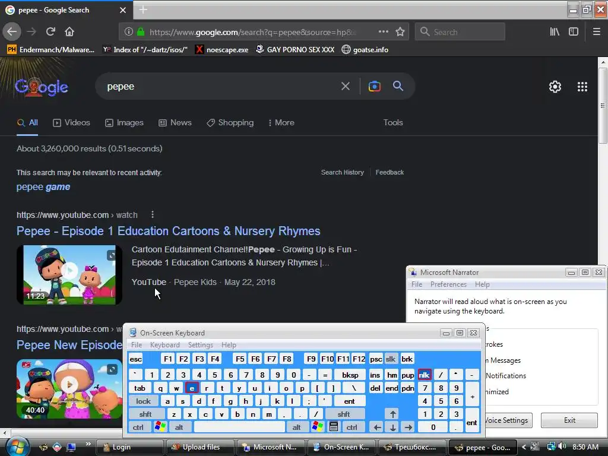Open the 'pepee game' suggestion link
This screenshot has width=608, height=456.
tap(43, 187)
